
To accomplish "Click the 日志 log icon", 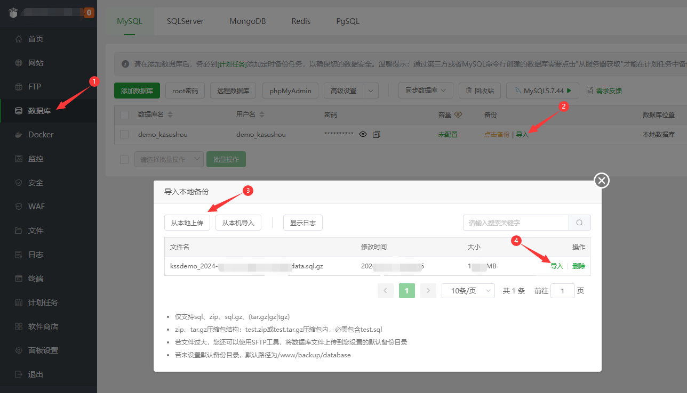I will [19, 255].
